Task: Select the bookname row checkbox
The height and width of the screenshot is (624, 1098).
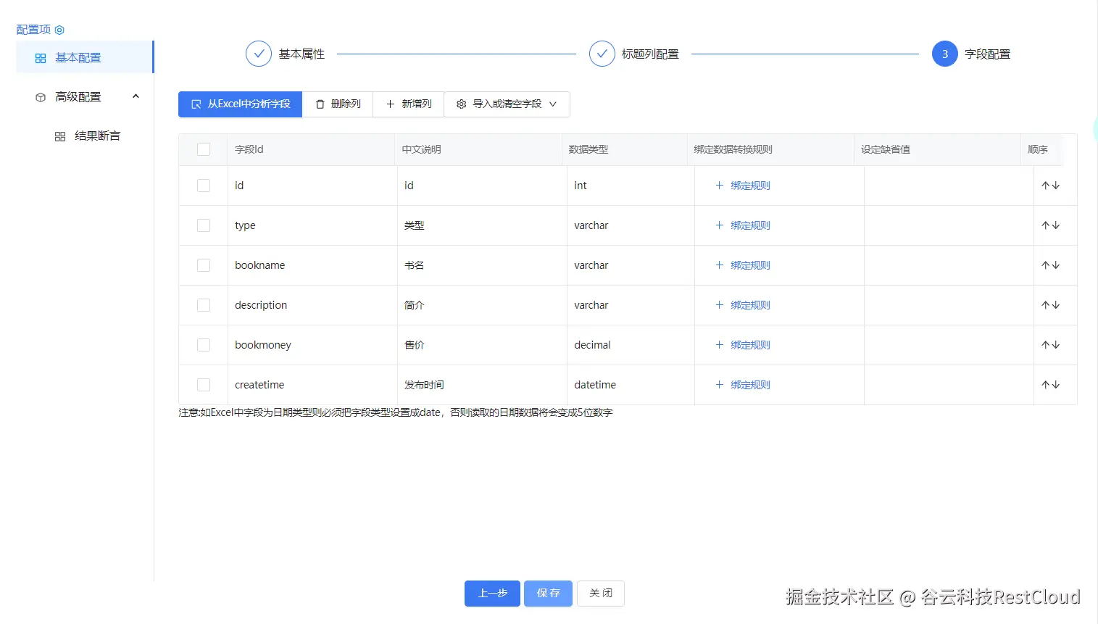Action: click(203, 265)
